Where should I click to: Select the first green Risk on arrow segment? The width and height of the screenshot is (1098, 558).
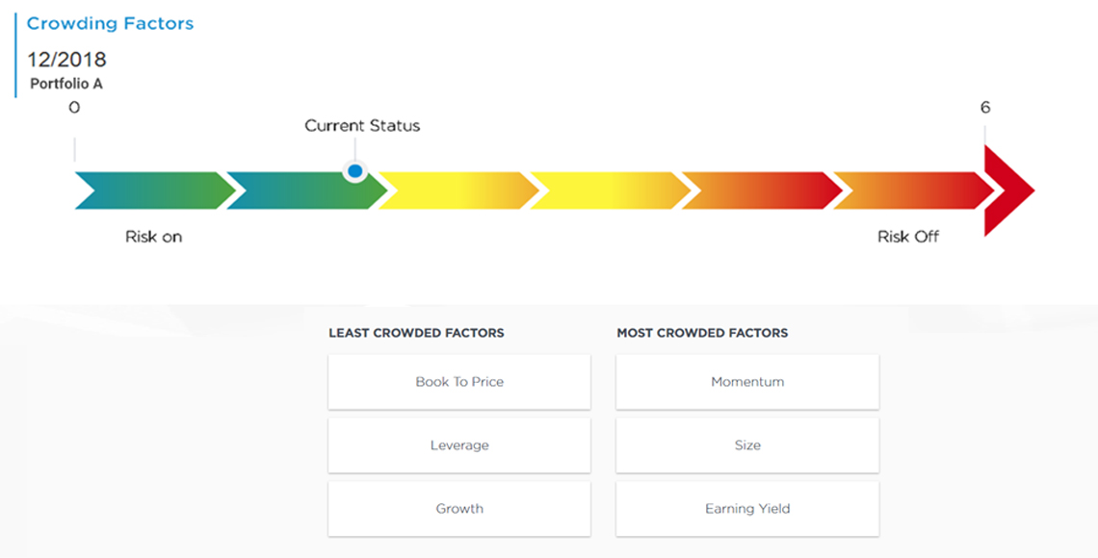coord(155,190)
